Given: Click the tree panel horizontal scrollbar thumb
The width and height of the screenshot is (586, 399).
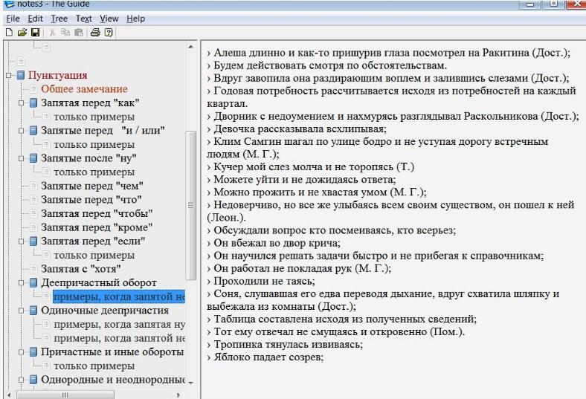Looking at the screenshot, I should pyautogui.click(x=63, y=394).
